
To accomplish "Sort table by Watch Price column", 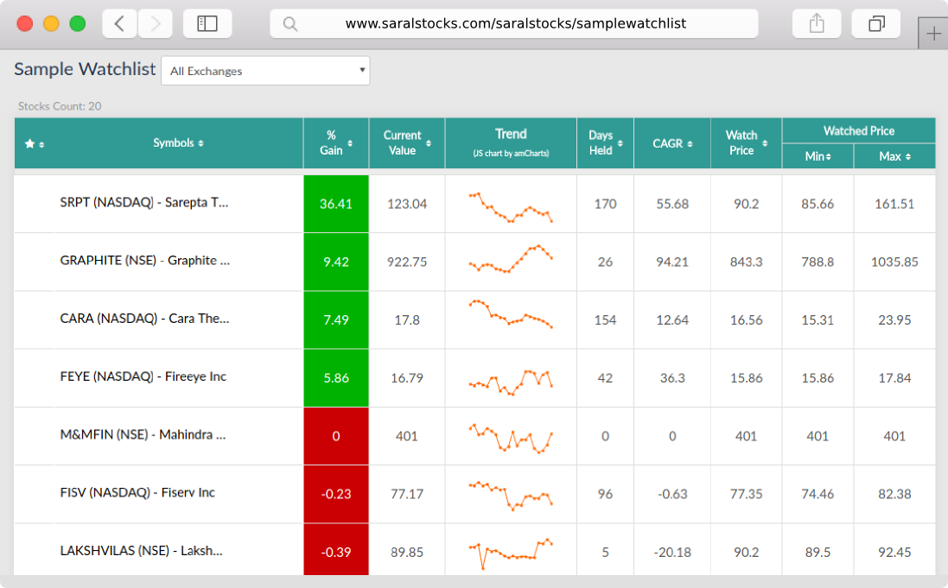I will pyautogui.click(x=746, y=142).
